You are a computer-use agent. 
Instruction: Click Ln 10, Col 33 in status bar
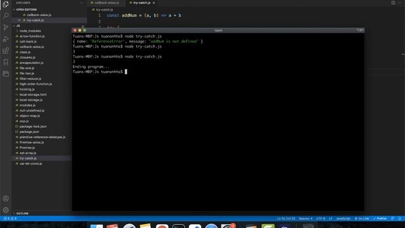pyautogui.click(x=286, y=218)
